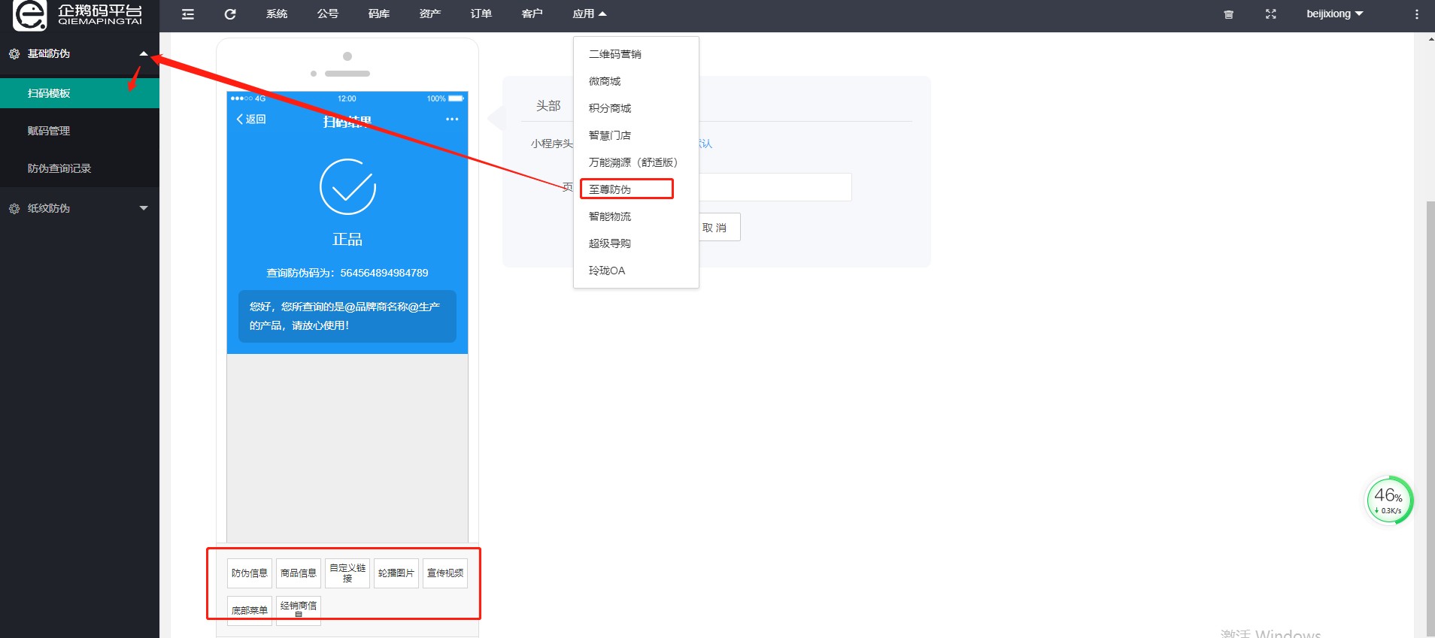Open 防伪查询记录 in the sidebar

coord(80,168)
